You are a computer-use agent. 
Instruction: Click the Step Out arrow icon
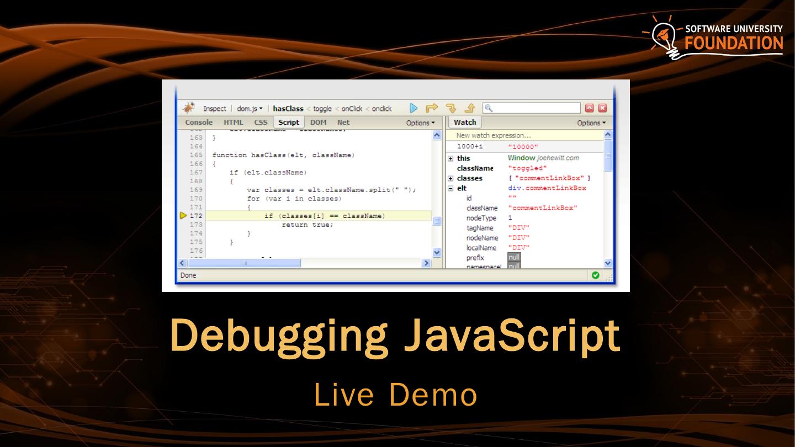[470, 108]
